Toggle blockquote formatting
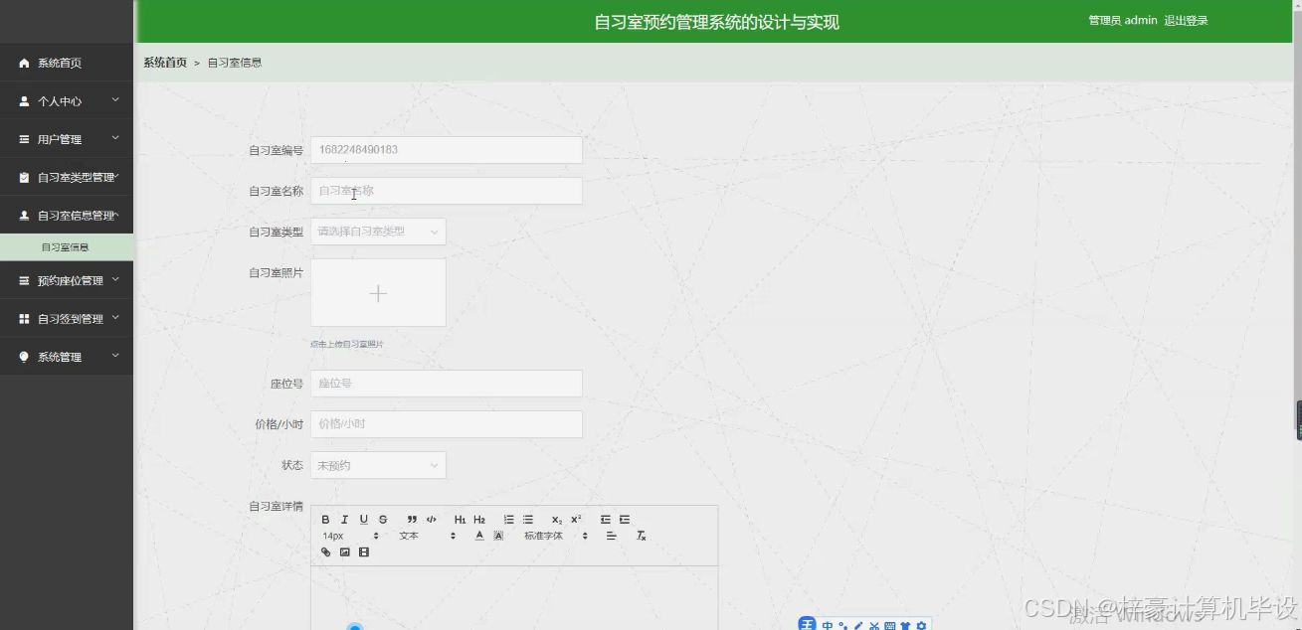Viewport: 1302px width, 630px height. click(411, 519)
